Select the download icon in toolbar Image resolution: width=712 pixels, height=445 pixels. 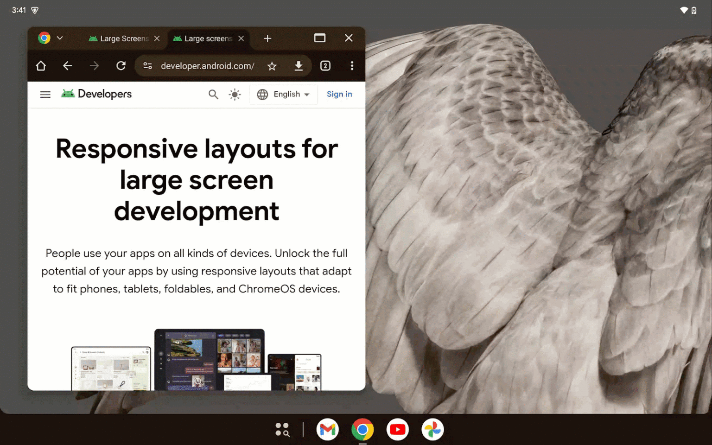pyautogui.click(x=299, y=65)
